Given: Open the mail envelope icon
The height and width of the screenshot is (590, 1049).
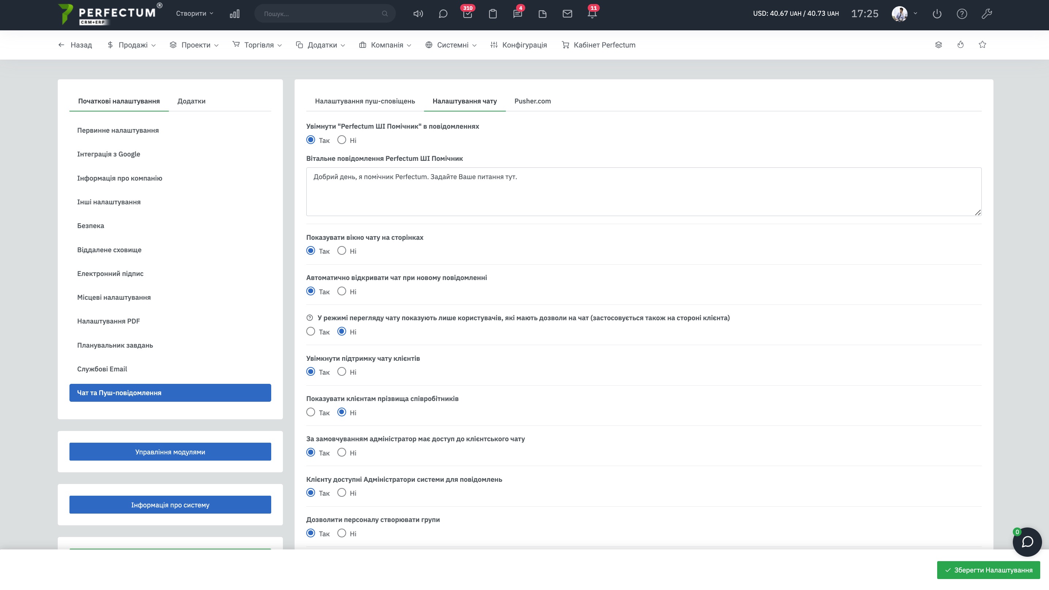Looking at the screenshot, I should (x=567, y=14).
